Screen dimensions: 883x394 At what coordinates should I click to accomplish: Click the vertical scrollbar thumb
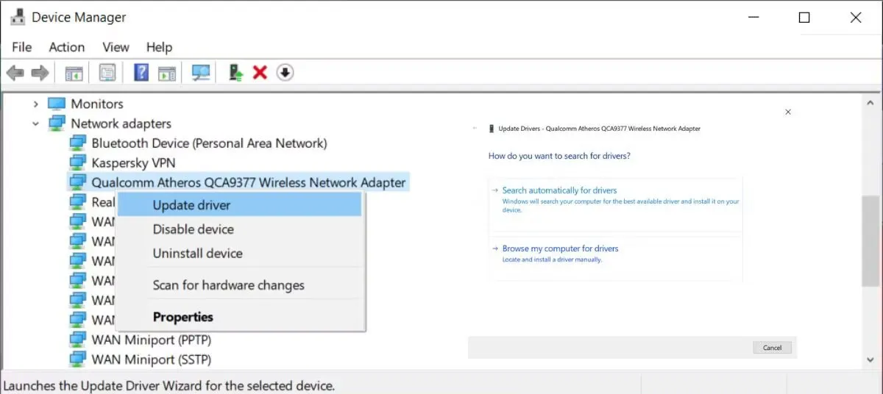point(870,241)
